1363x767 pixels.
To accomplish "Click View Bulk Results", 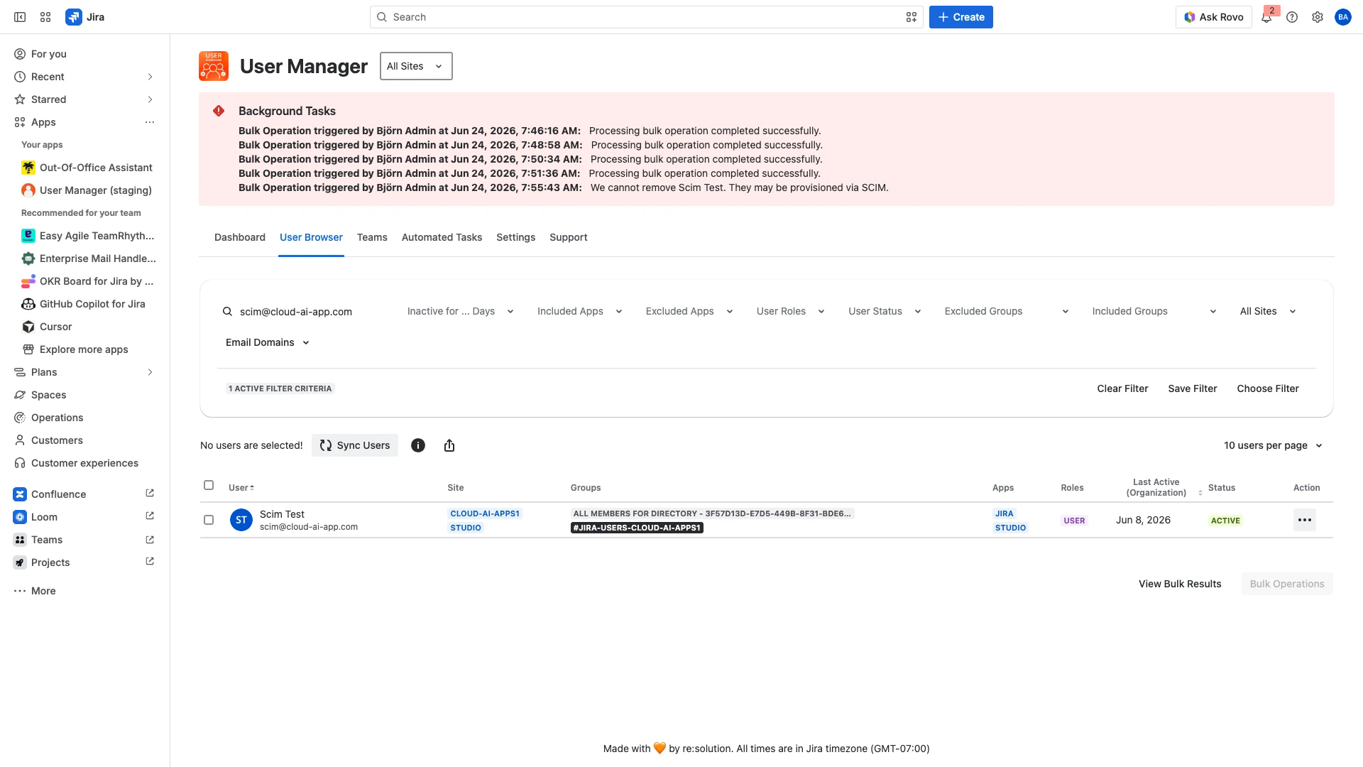I will click(1180, 584).
